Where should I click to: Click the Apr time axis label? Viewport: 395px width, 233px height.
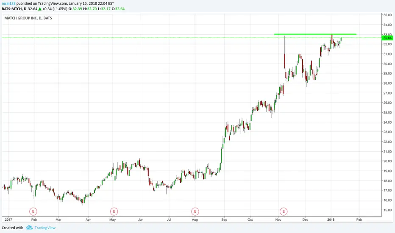click(x=88, y=219)
